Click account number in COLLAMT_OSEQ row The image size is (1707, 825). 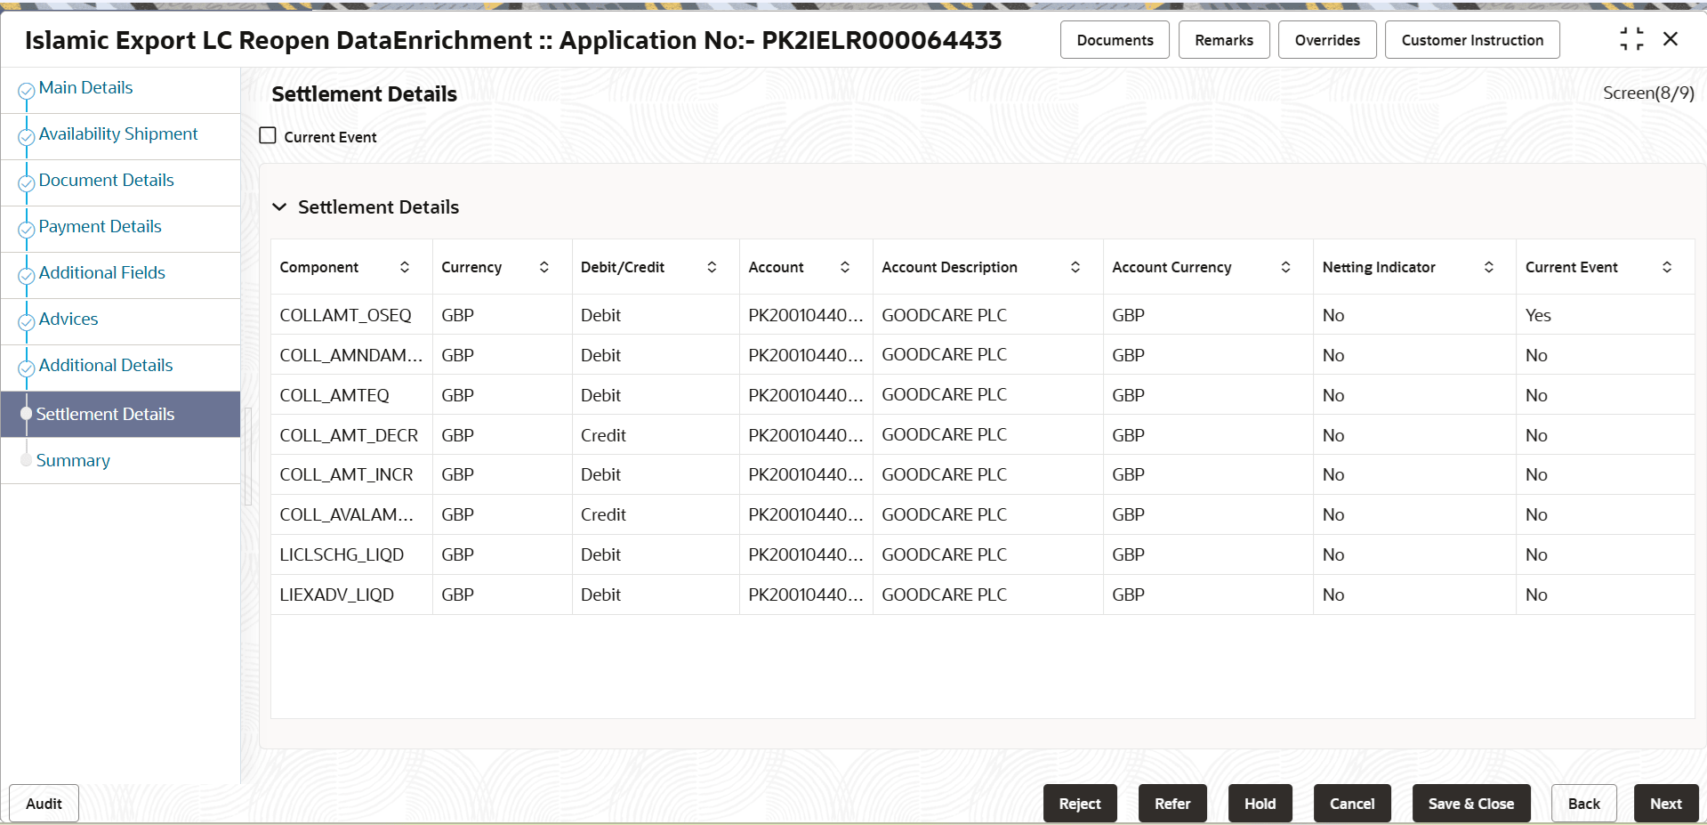tap(806, 315)
